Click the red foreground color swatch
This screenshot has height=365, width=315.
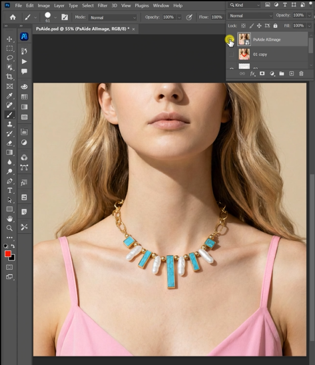click(8, 254)
